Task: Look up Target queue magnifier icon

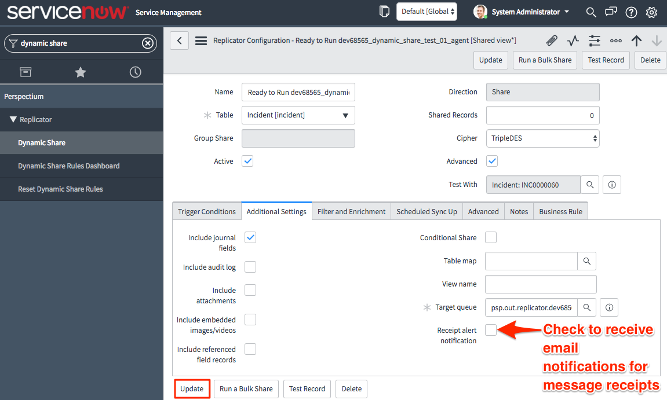Action: coord(586,307)
